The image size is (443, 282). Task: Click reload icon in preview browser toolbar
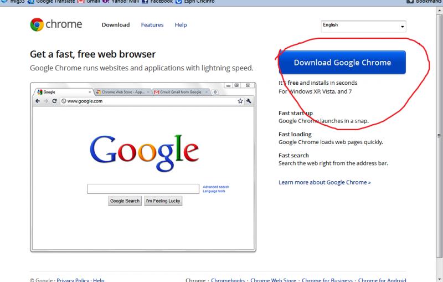coord(54,101)
